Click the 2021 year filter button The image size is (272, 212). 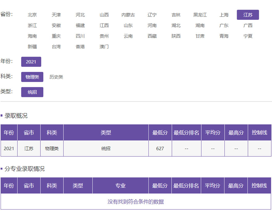click(31, 62)
